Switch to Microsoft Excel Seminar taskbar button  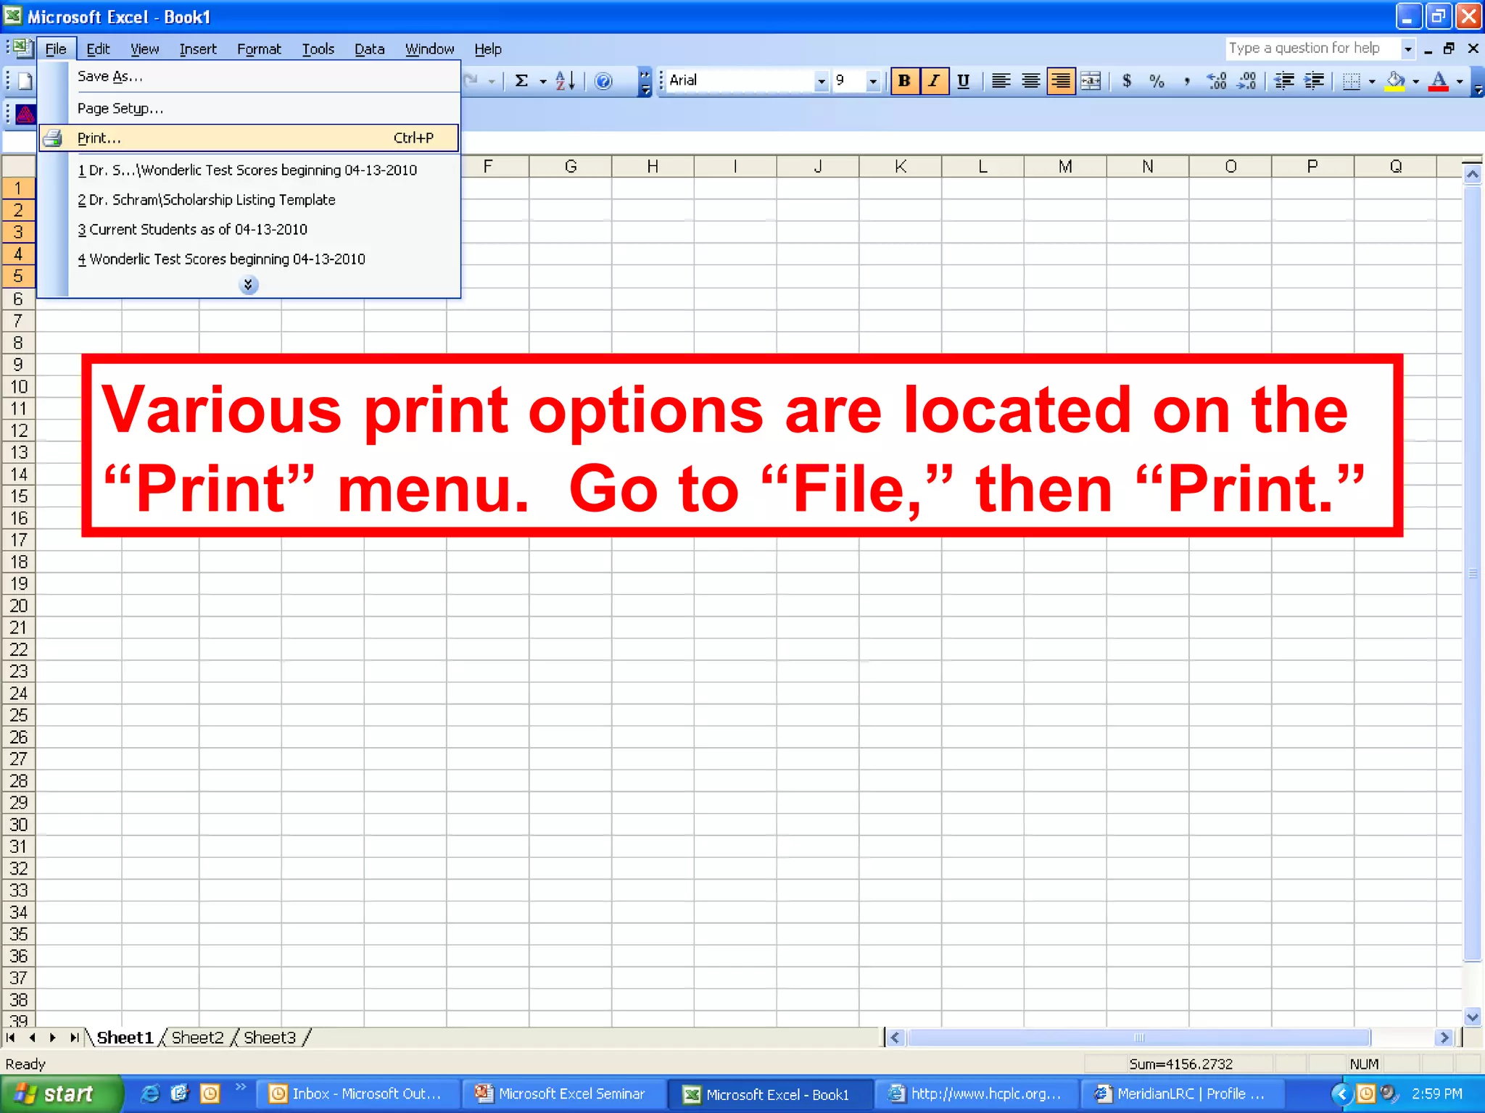563,1093
